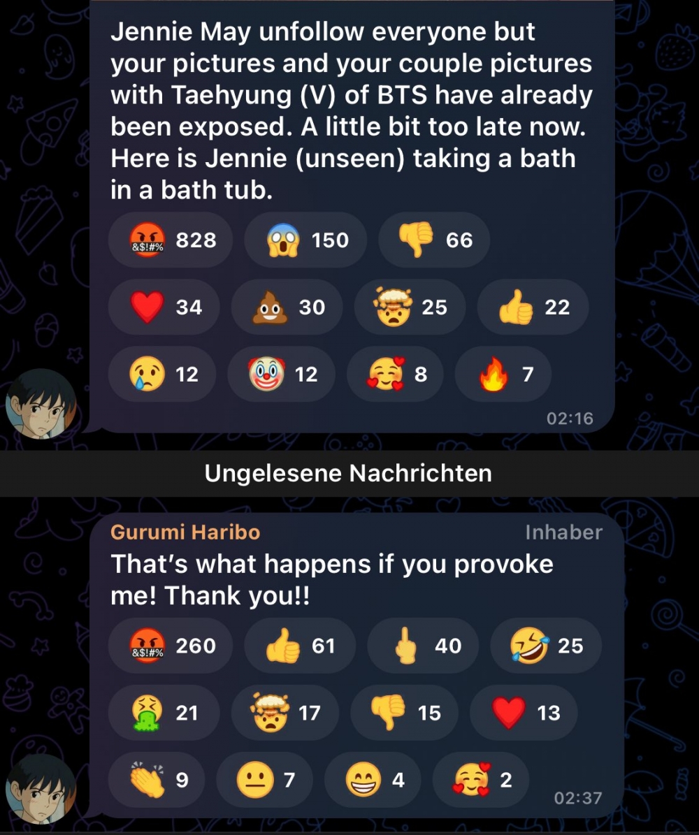The width and height of the screenshot is (699, 835).
Task: Tap the Ungelesene Nachrichten divider
Action: [x=349, y=474]
